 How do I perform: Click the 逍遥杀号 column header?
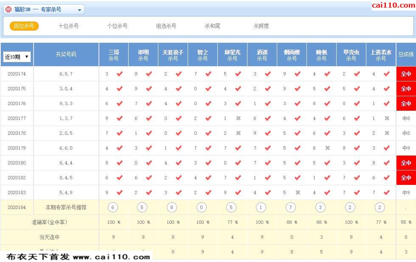(x=262, y=55)
